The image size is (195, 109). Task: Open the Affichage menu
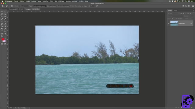coord(61,1)
